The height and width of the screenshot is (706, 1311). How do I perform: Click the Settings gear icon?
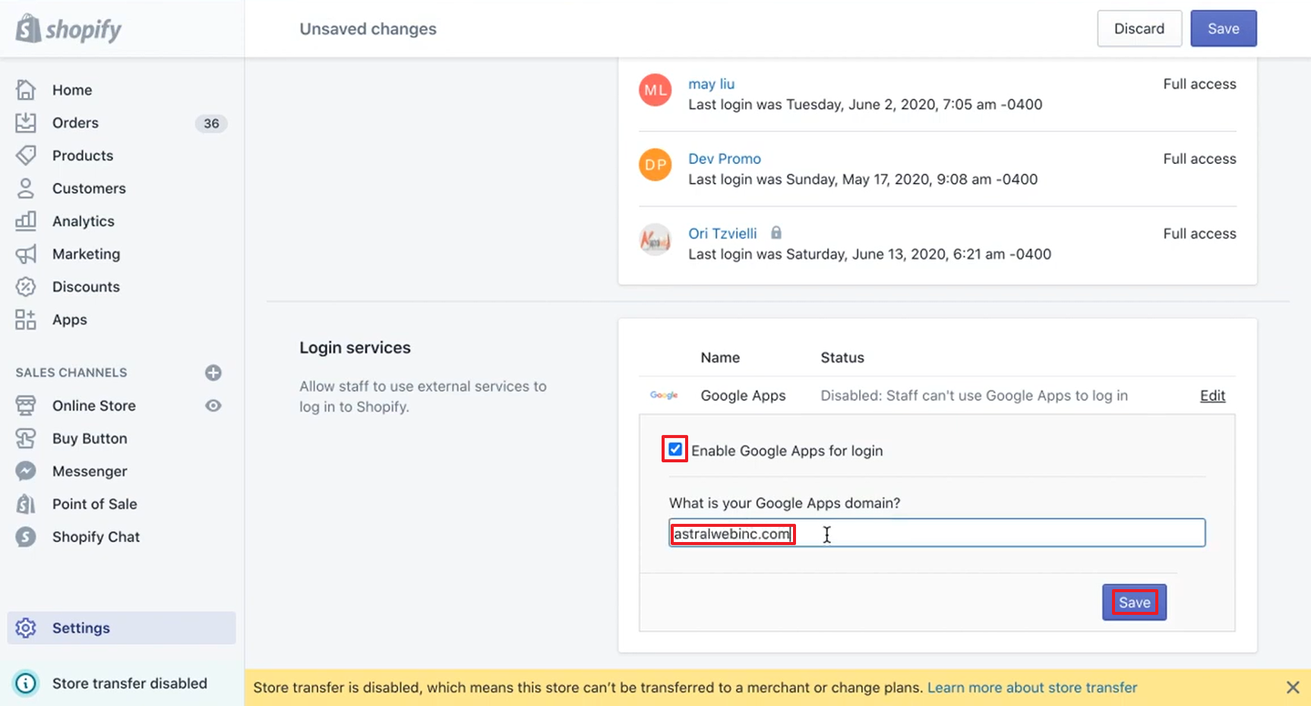pos(26,628)
